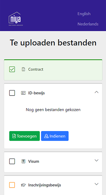The width and height of the screenshot is (106, 195).
Task: Click the ID-bewijs card icon
Action: 23,93
